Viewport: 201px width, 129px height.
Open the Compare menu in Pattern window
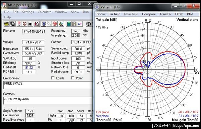pos(149,14)
